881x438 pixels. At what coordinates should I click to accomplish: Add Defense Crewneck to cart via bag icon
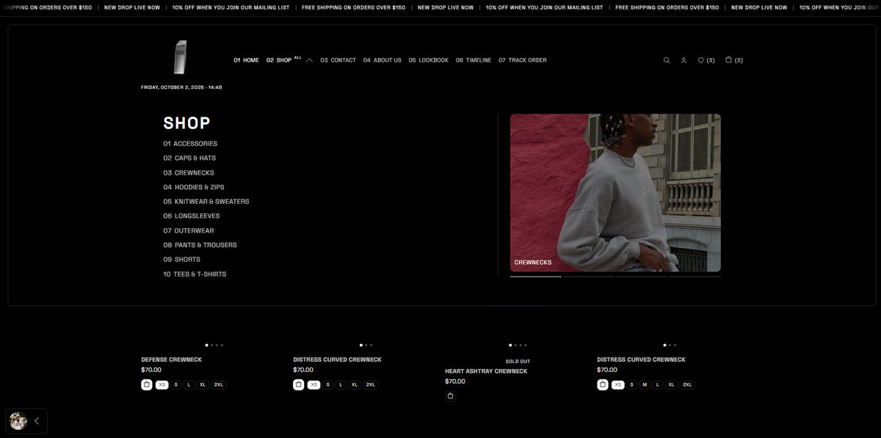pos(147,384)
